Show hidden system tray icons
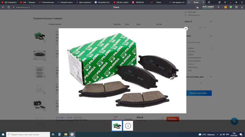The image size is (245, 137). 217,134
